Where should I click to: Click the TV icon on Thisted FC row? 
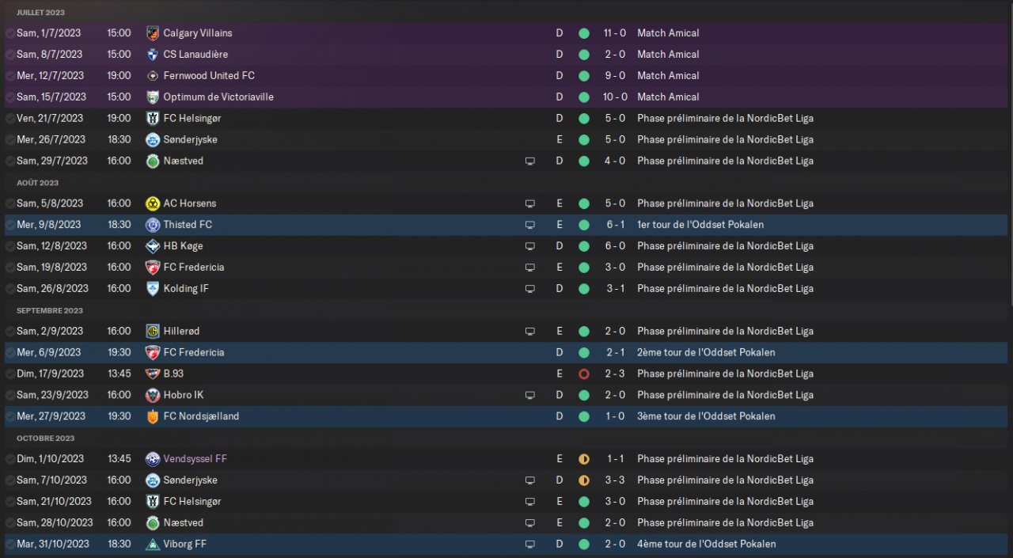529,225
